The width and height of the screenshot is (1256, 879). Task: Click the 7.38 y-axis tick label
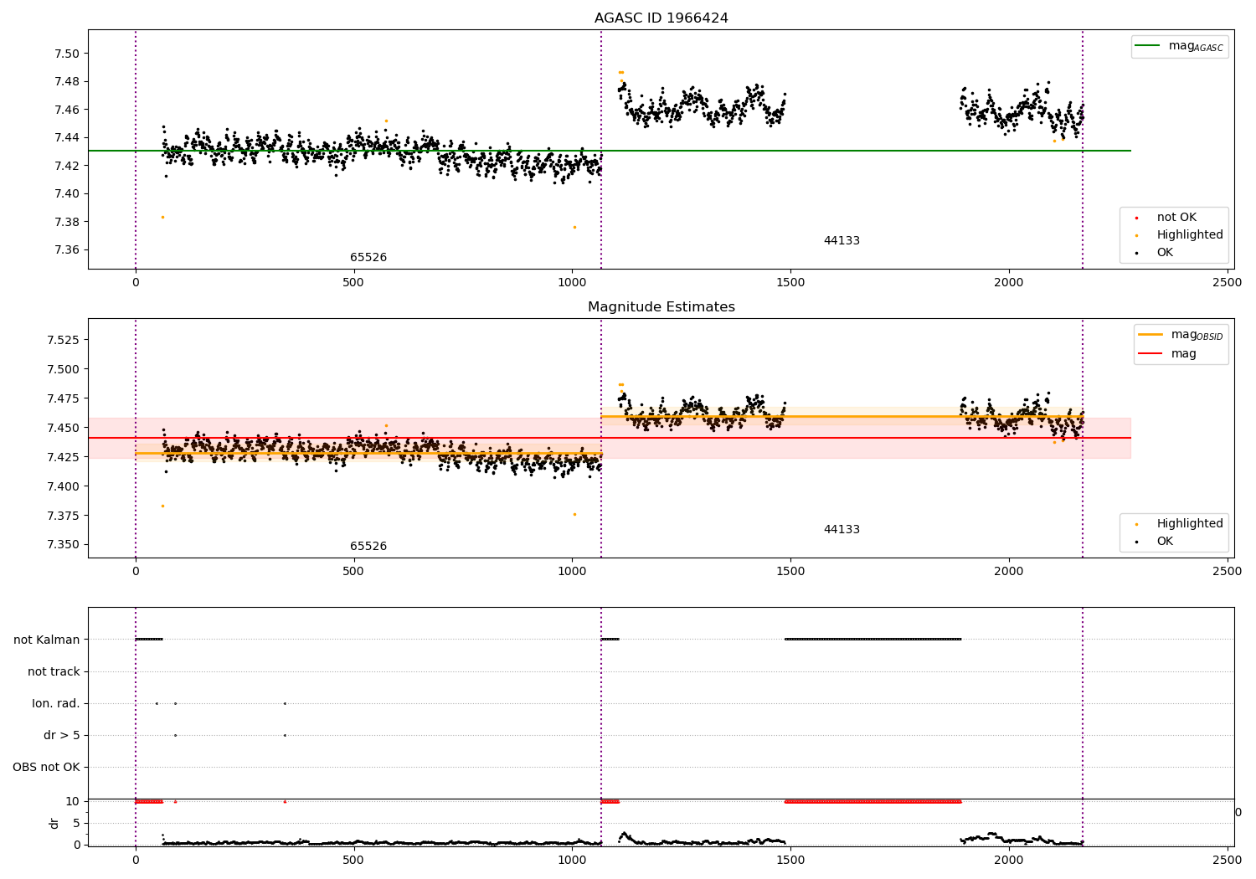[x=66, y=222]
